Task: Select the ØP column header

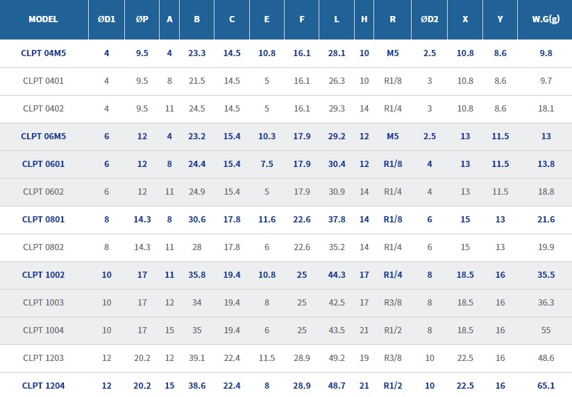Action: (142, 19)
